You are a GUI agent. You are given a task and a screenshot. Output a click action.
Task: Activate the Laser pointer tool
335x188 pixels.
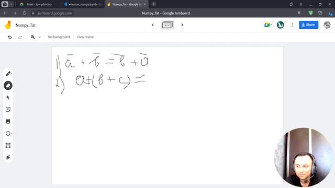[8, 157]
